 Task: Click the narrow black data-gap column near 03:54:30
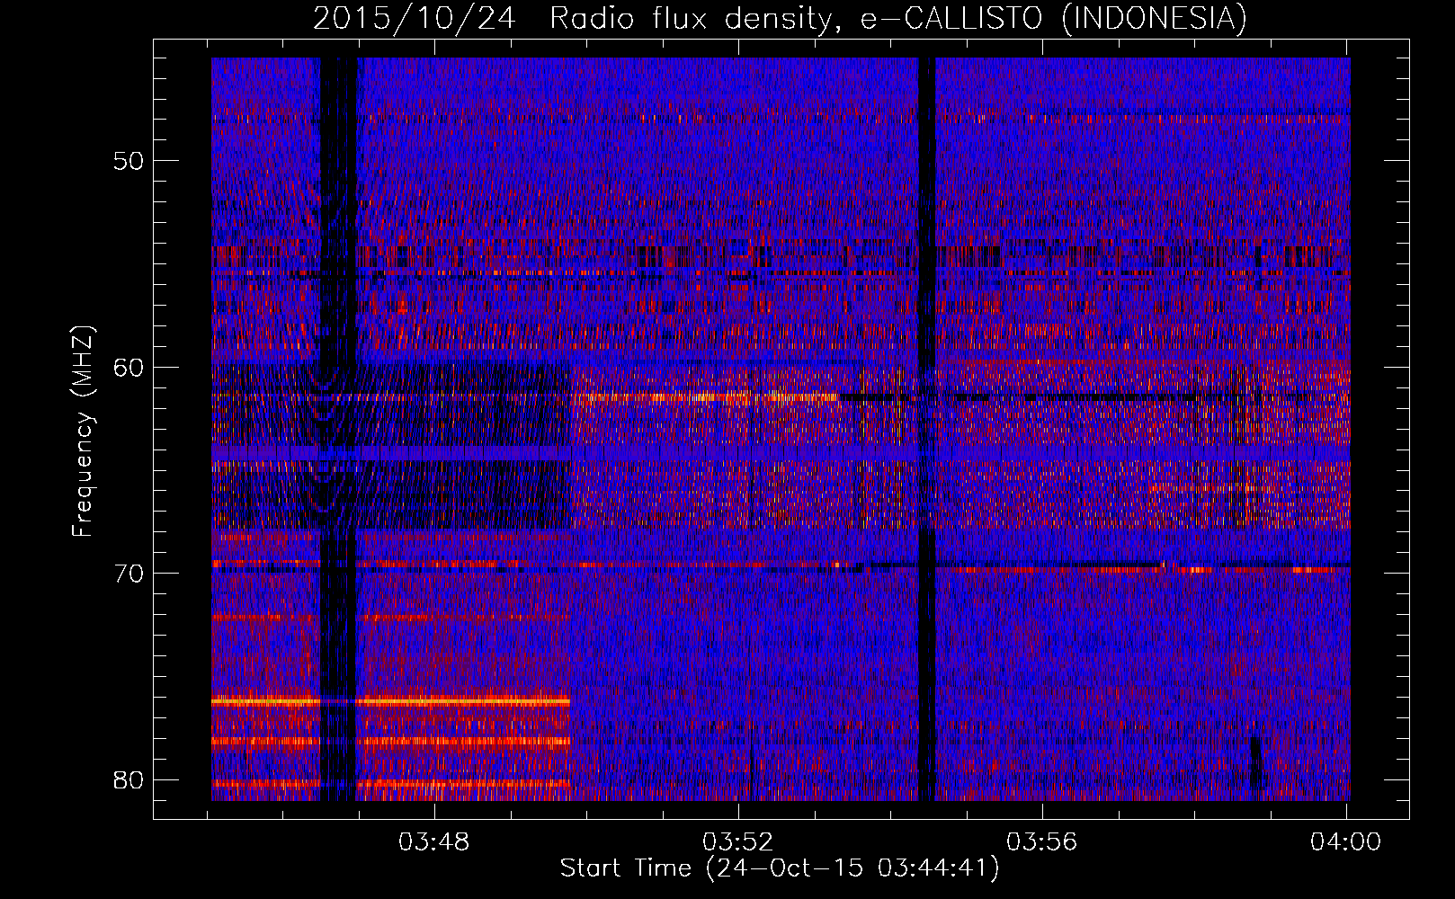(x=926, y=429)
